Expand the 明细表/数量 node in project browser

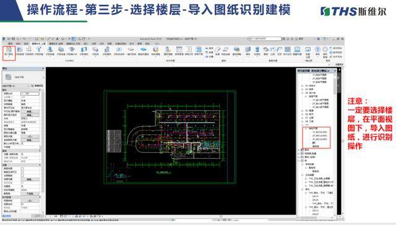click(299, 153)
